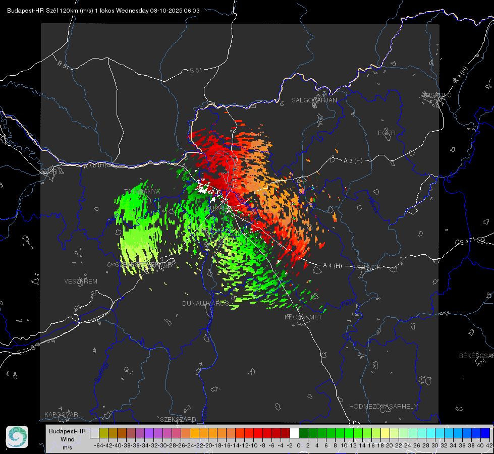Click the EGER city label
The image size is (494, 454).
tap(387, 133)
